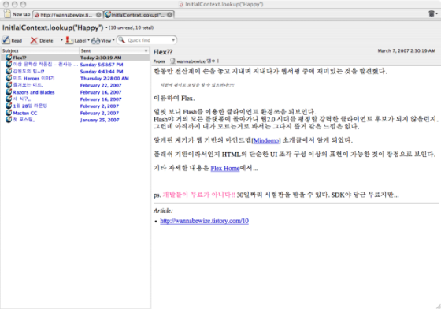Click the feed icon on the February 22 row
Image resolution: width=441 pixels, height=309 pixels.
(9, 85)
